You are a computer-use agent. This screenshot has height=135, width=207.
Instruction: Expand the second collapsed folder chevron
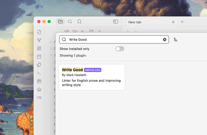pos(51,48)
